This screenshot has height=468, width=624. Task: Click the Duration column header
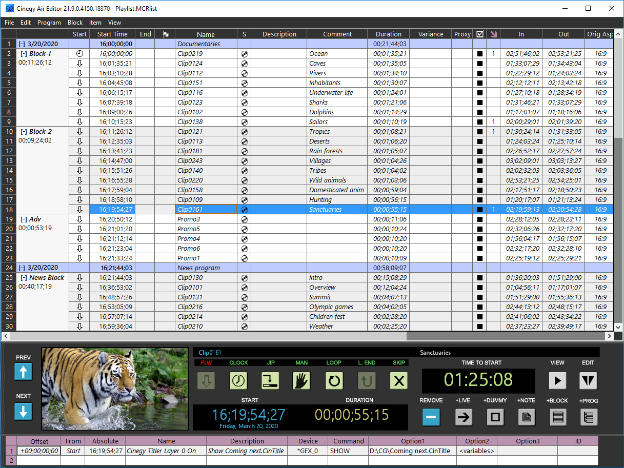click(x=389, y=34)
